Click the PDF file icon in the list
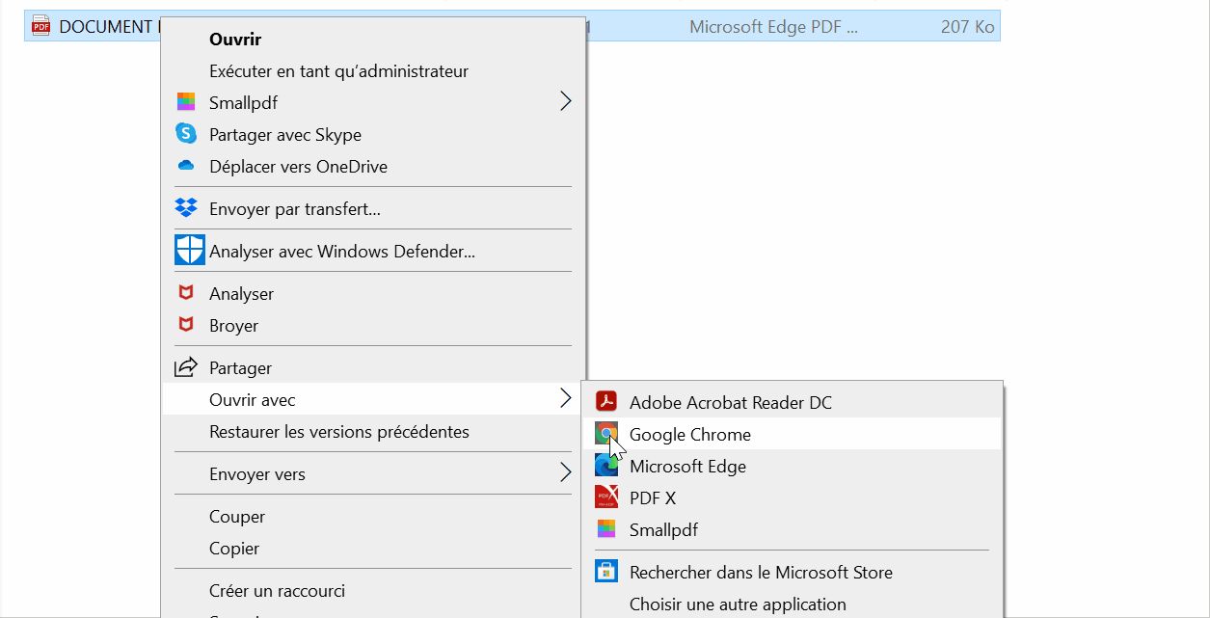The height and width of the screenshot is (618, 1210). [40, 27]
